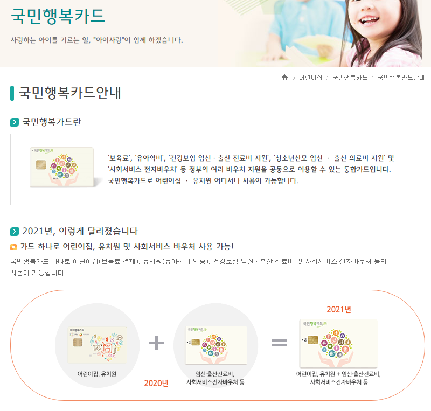Click the equals sign before 2021년 card
Viewport: 431px width, 411px height.
[x=279, y=343]
